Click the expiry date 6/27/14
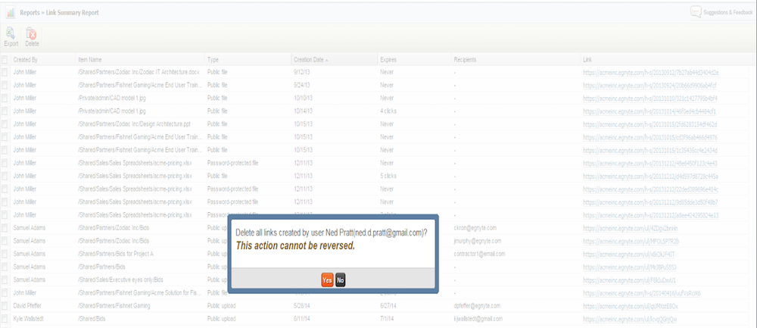 pyautogui.click(x=388, y=306)
